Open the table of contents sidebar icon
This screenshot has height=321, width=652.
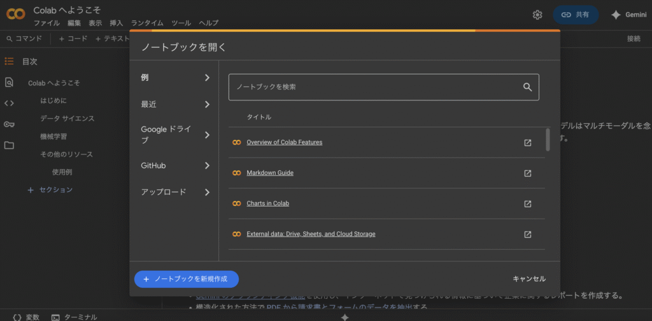click(9, 62)
